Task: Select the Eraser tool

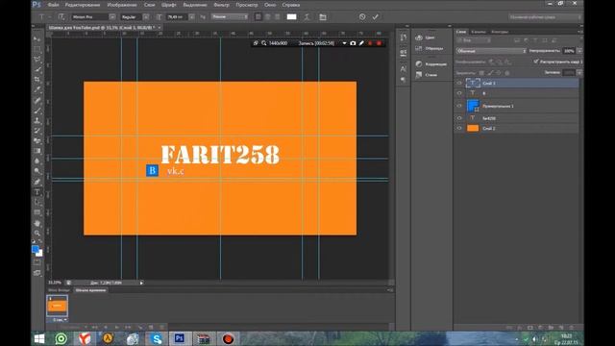Action: click(37, 141)
